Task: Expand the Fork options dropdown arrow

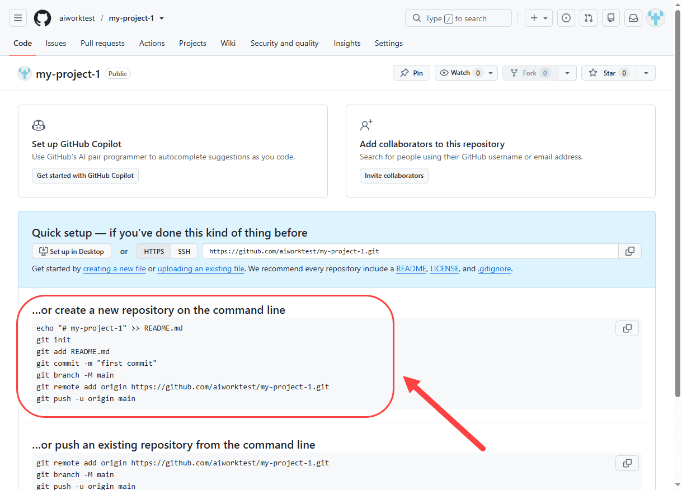Action: [x=567, y=73]
